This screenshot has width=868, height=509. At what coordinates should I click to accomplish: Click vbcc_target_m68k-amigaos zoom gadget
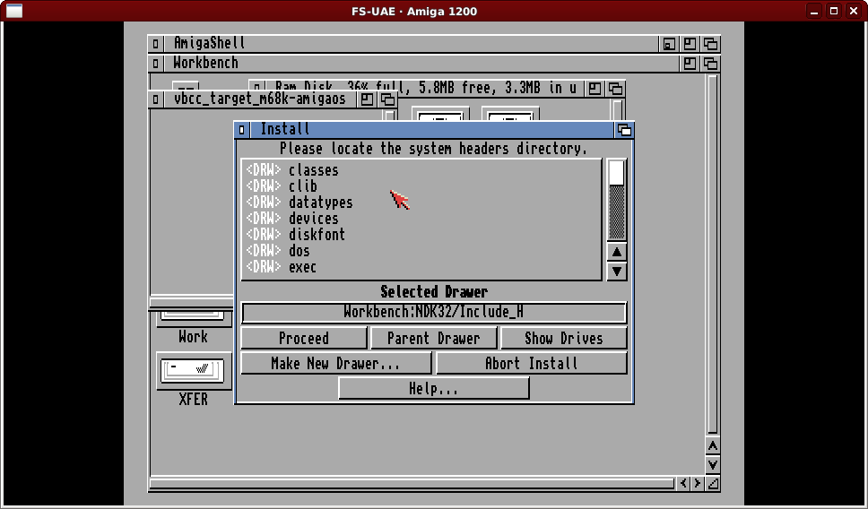(x=367, y=99)
